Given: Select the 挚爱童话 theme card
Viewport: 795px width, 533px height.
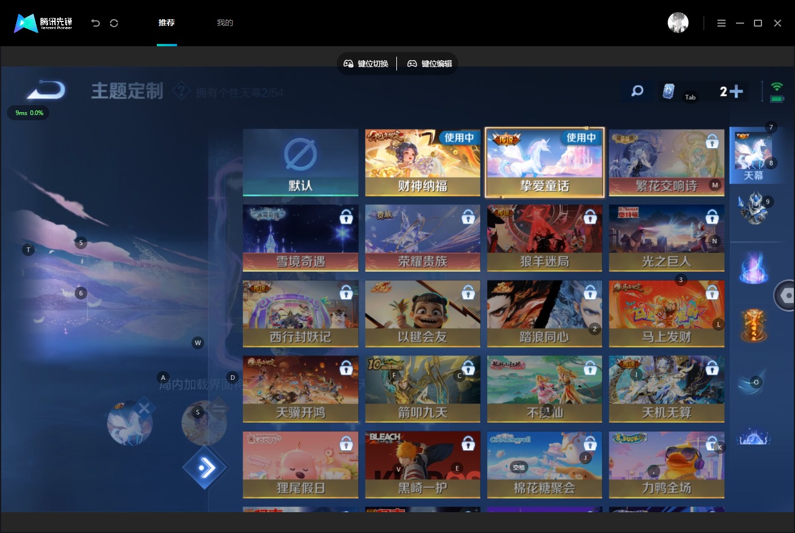Looking at the screenshot, I should coord(544,162).
